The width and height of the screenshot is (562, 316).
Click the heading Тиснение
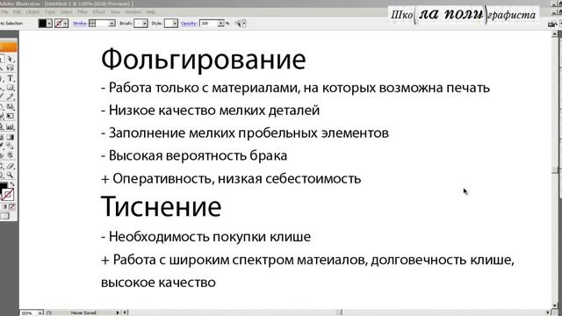(x=161, y=207)
